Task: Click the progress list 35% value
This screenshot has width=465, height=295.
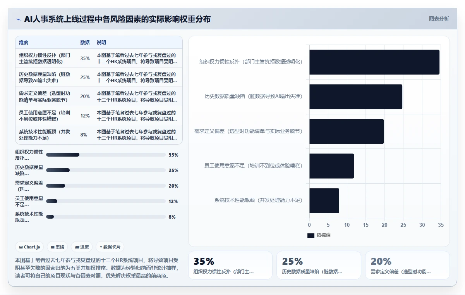Action: point(173,155)
